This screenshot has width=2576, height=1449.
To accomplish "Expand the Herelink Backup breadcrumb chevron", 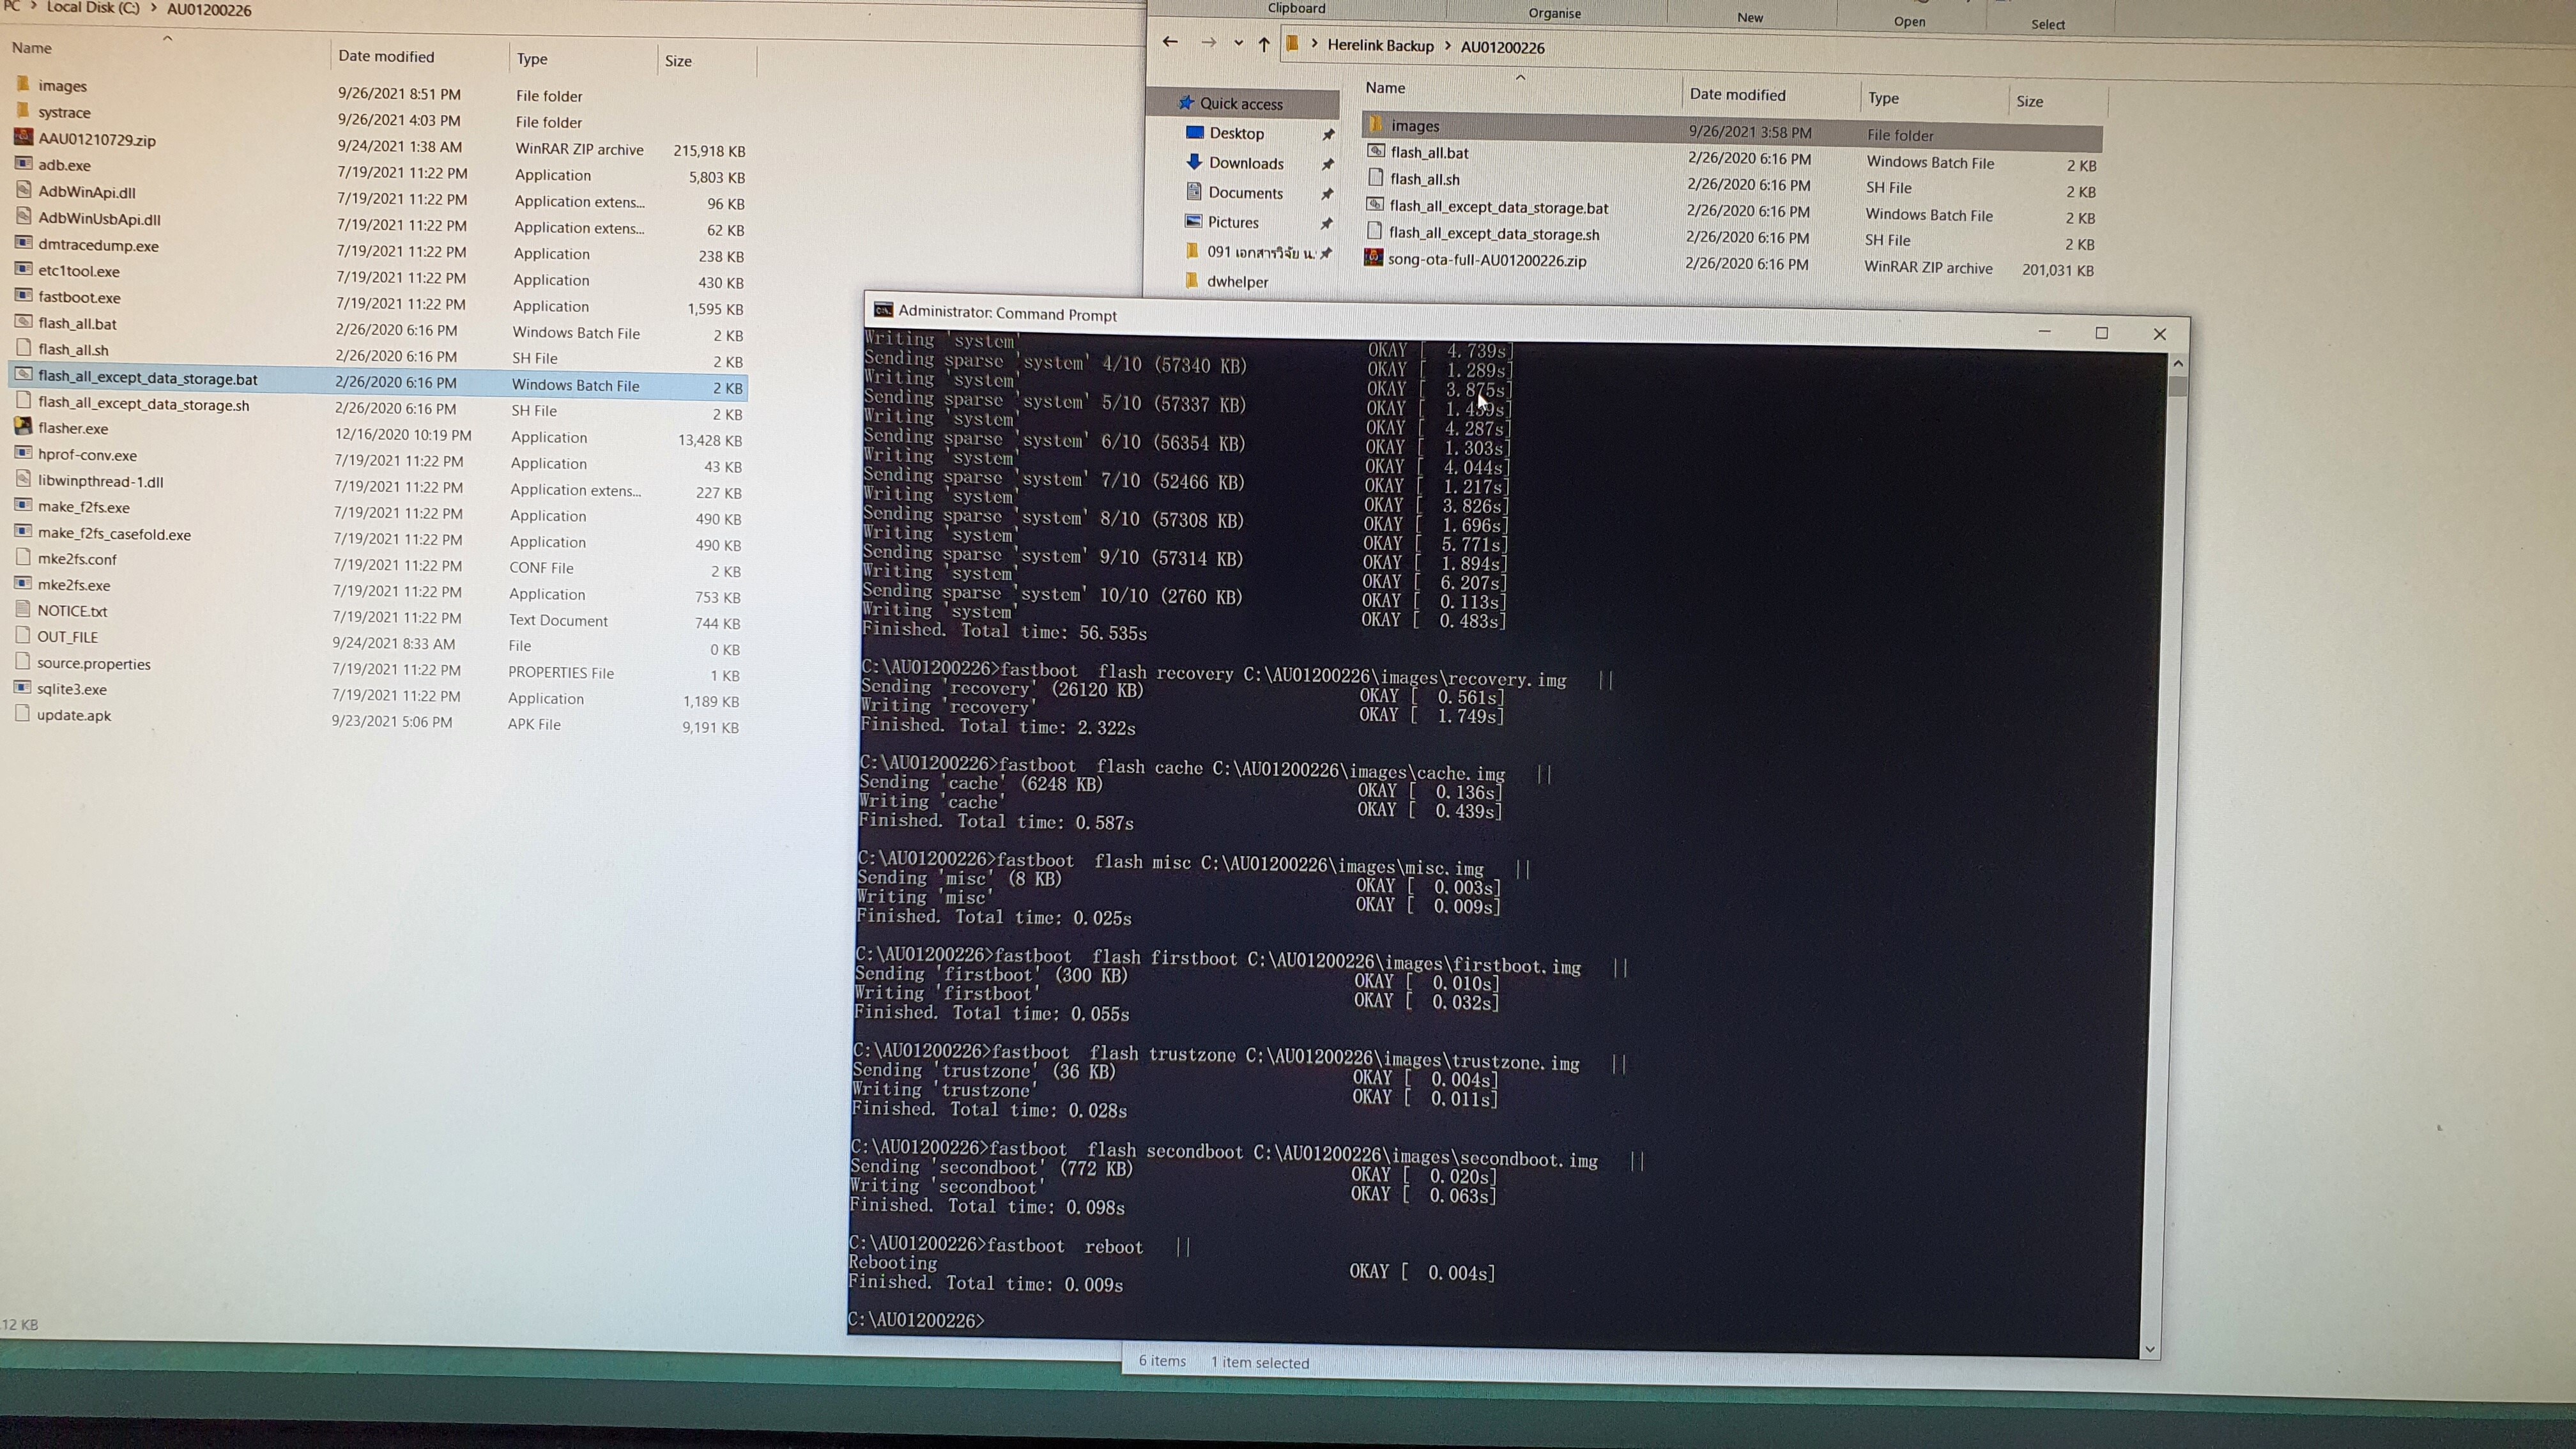I will 1447,46.
